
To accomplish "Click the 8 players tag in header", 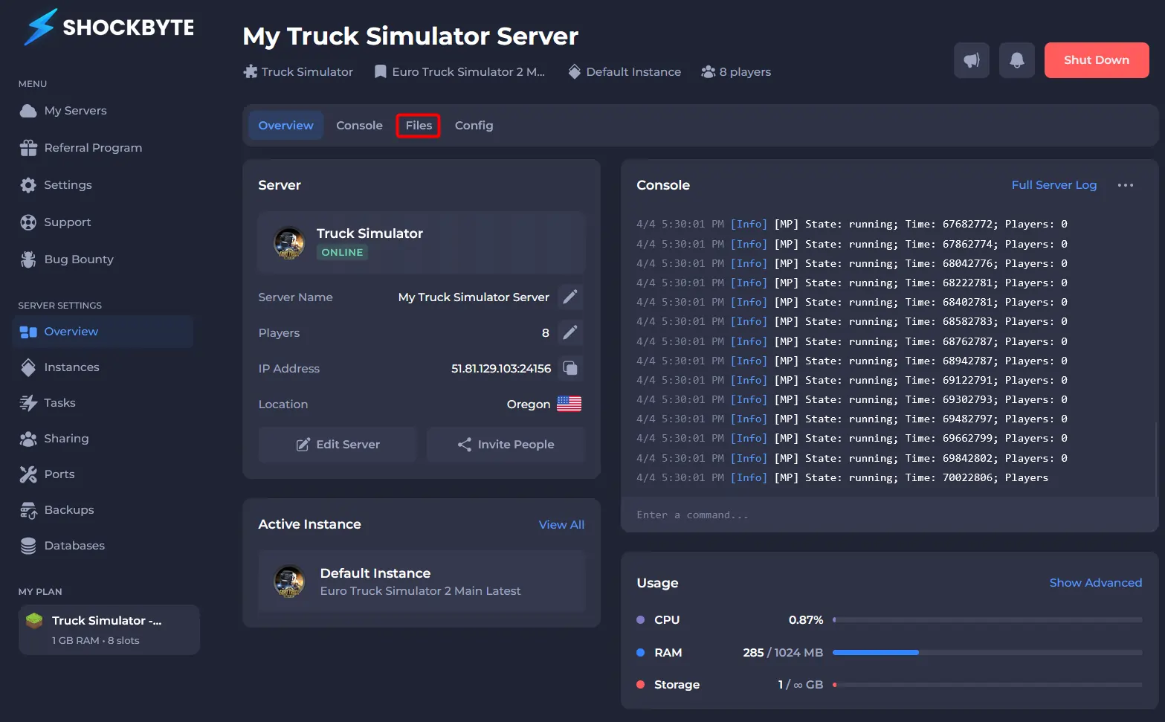I will 736,72.
